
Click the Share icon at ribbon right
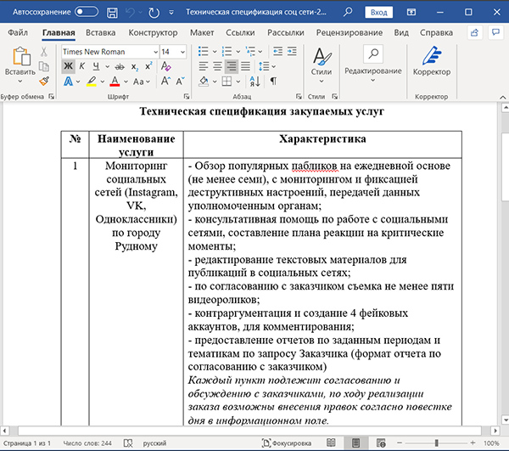click(x=474, y=32)
